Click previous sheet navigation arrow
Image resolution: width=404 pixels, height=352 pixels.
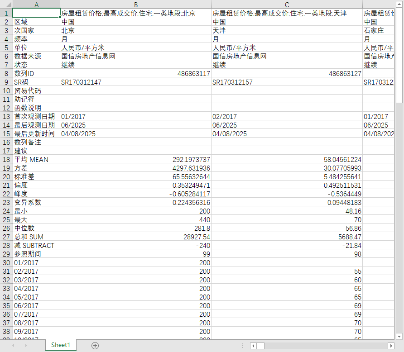[x=13, y=346]
